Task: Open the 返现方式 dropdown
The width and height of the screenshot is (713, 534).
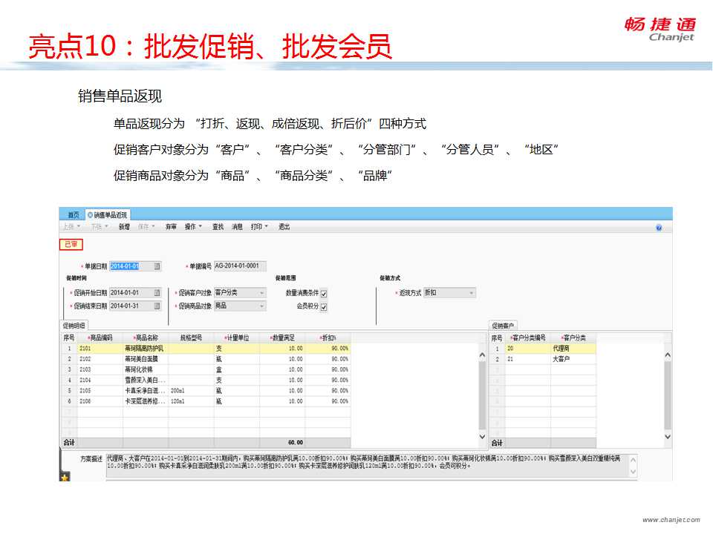Action: [x=471, y=293]
